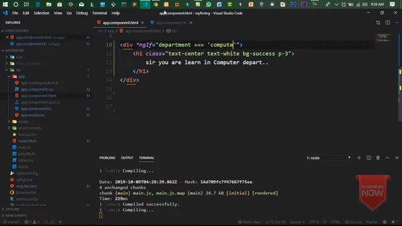Open app.component.ts in the Explorer tree
The image size is (402, 226).
tap(36, 109)
